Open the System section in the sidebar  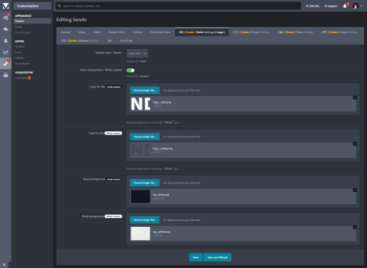(x=6, y=18)
